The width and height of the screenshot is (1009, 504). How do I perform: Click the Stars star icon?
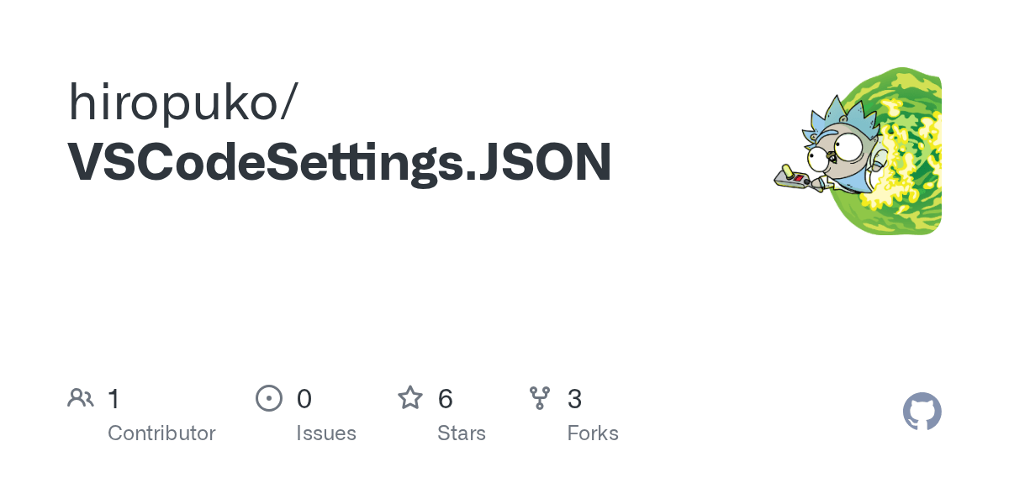pyautogui.click(x=410, y=398)
